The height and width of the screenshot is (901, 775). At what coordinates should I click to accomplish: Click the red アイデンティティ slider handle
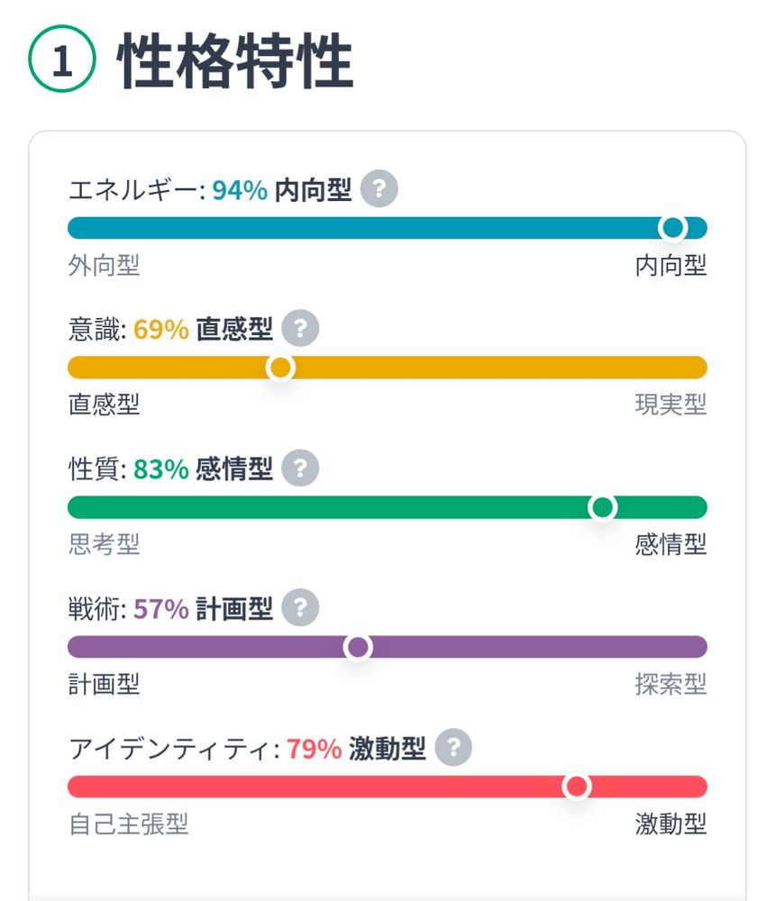[x=576, y=787]
